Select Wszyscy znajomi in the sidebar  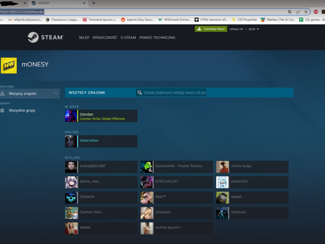[x=30, y=94]
